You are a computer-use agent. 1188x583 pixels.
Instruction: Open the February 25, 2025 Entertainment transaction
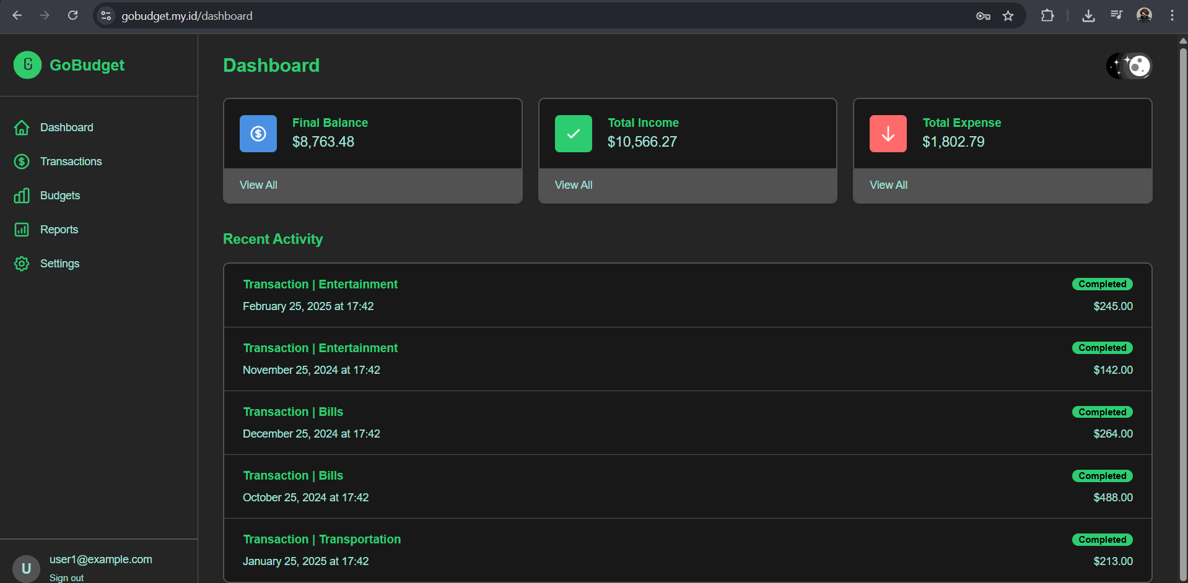pos(320,285)
